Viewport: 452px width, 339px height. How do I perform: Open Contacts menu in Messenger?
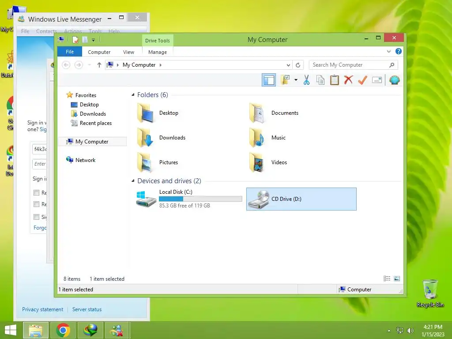46,31
